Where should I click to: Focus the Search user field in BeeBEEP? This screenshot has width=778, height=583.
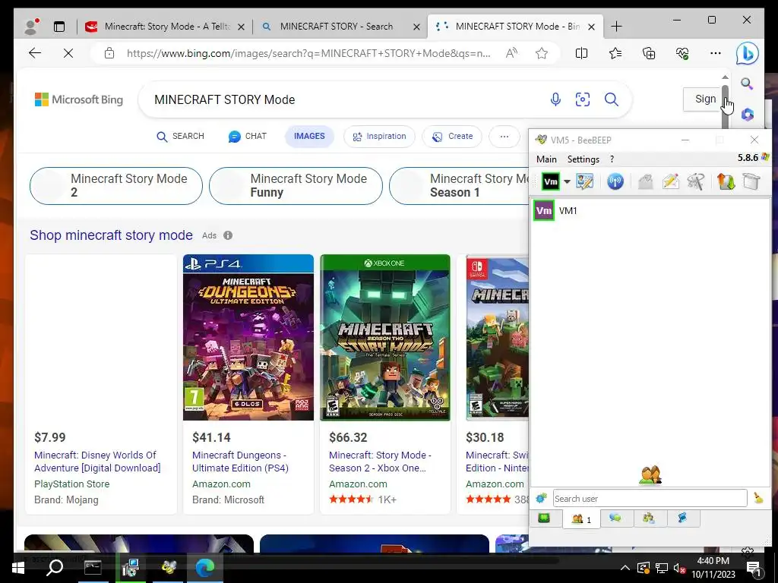(650, 498)
